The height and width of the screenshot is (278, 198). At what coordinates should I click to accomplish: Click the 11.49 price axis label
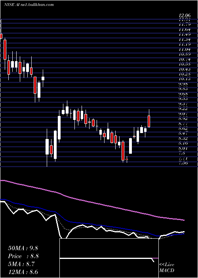coord(185,35)
